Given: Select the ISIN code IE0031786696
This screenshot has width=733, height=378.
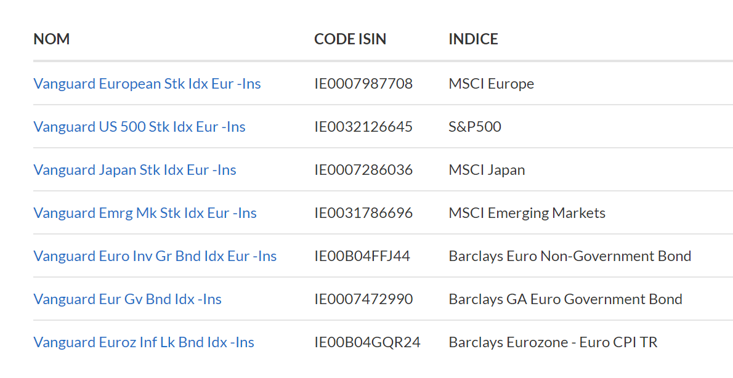Looking at the screenshot, I should [363, 213].
